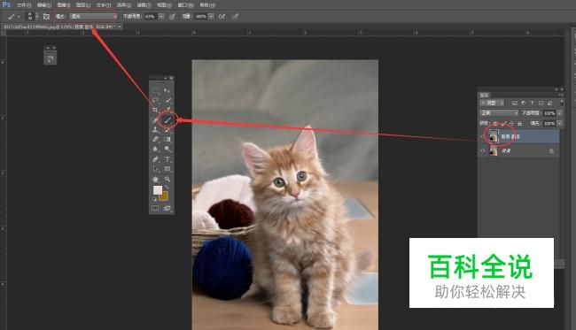Enable airbrush mode in options bar
This screenshot has width=576, height=330.
[222, 17]
